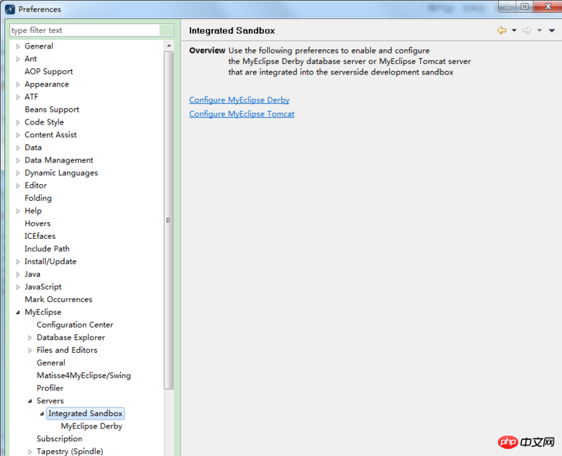Open the forward history dropdown arrow
Image resolution: width=562 pixels, height=456 pixels.
(539, 30)
